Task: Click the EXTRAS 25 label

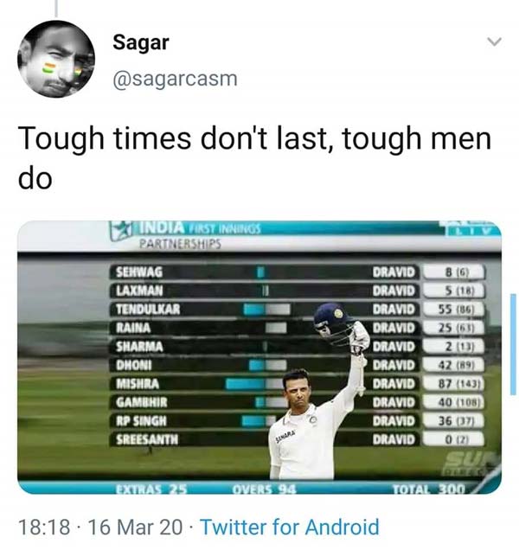Action: click(151, 489)
